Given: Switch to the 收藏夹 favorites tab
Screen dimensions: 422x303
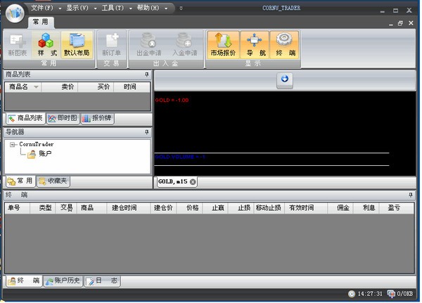Looking at the screenshot, I should 53,181.
